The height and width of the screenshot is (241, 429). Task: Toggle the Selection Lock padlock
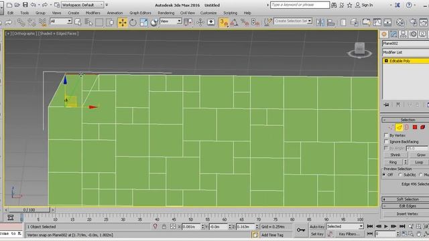click(164, 226)
